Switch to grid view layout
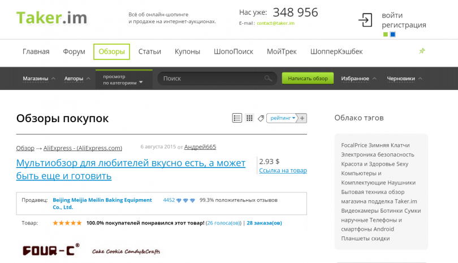 [x=249, y=118]
